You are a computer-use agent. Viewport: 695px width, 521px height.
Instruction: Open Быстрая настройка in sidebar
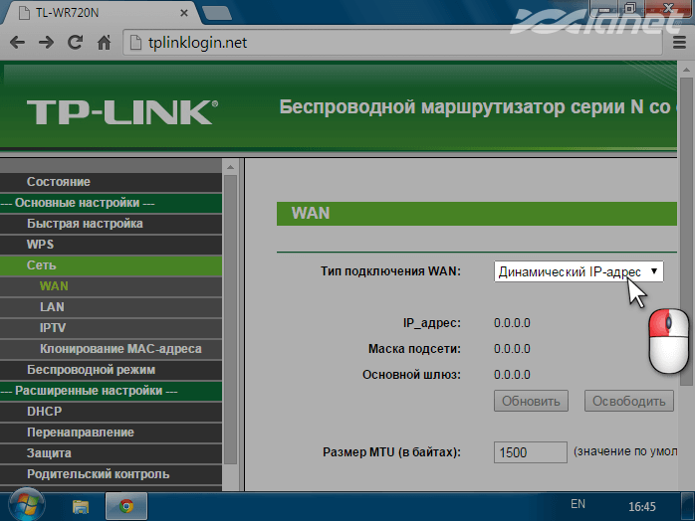(x=111, y=224)
